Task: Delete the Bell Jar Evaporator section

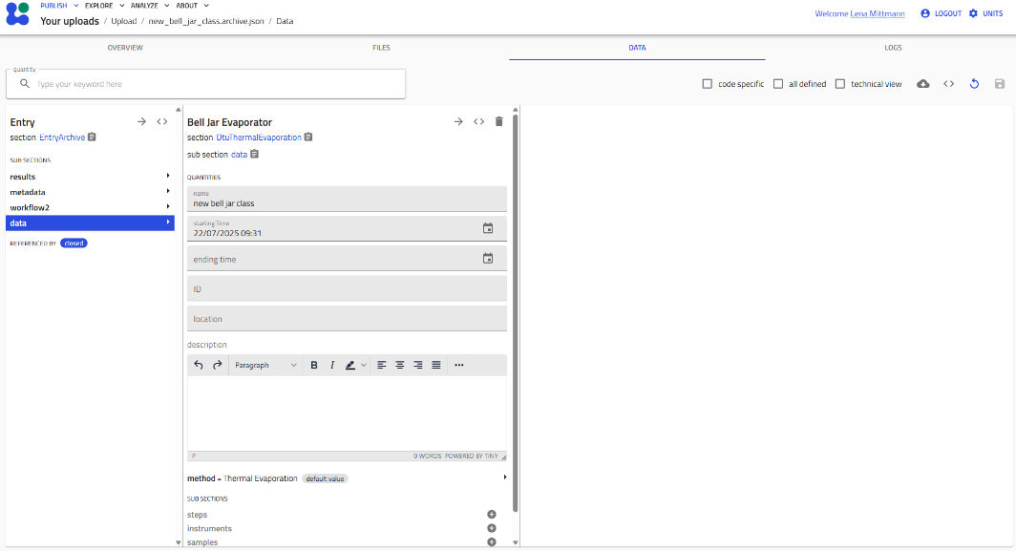Action: tap(497, 121)
